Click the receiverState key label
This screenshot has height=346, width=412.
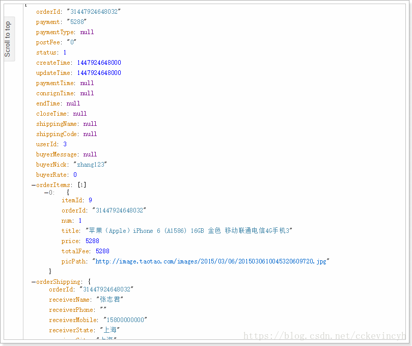(71, 330)
